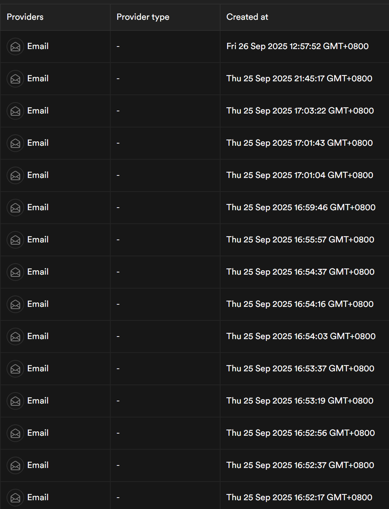Click the Created at column header
Screen dimensions: 389x509
[247, 17]
